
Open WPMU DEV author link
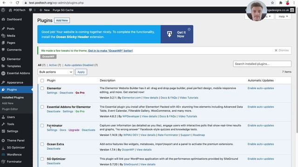130,135
